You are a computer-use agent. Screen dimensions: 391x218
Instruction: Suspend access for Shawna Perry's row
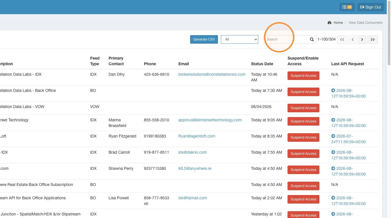303,170
